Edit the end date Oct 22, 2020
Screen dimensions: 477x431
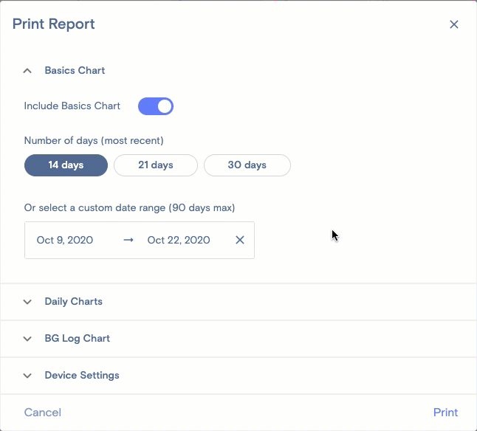179,240
